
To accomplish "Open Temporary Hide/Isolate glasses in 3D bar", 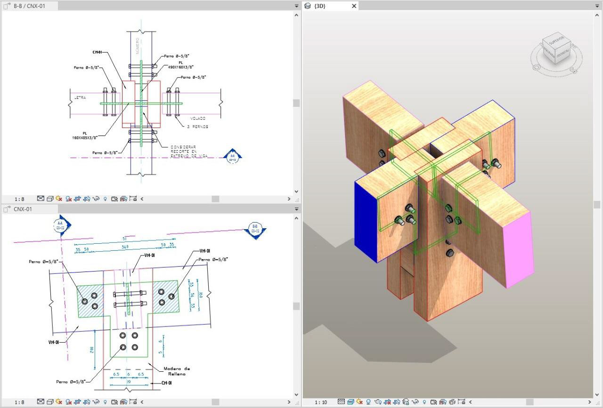I will [x=415, y=402].
